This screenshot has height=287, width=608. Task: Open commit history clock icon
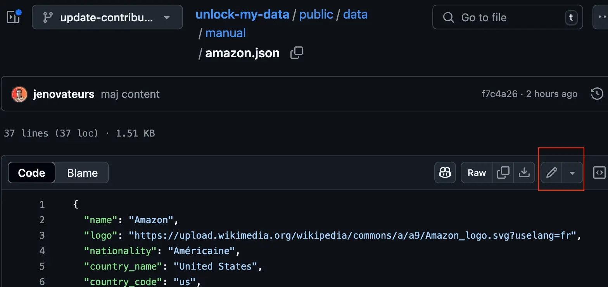click(x=597, y=94)
